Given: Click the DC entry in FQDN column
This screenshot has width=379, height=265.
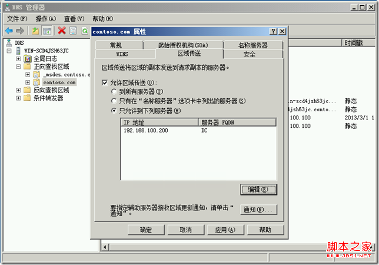Looking at the screenshot, I should tap(204, 131).
